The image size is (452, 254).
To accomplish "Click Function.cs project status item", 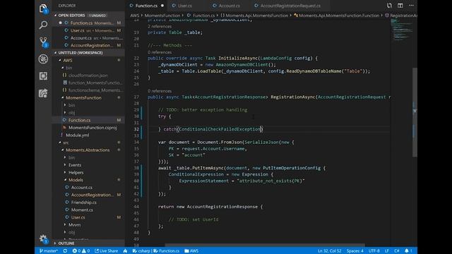I will pos(167,251).
